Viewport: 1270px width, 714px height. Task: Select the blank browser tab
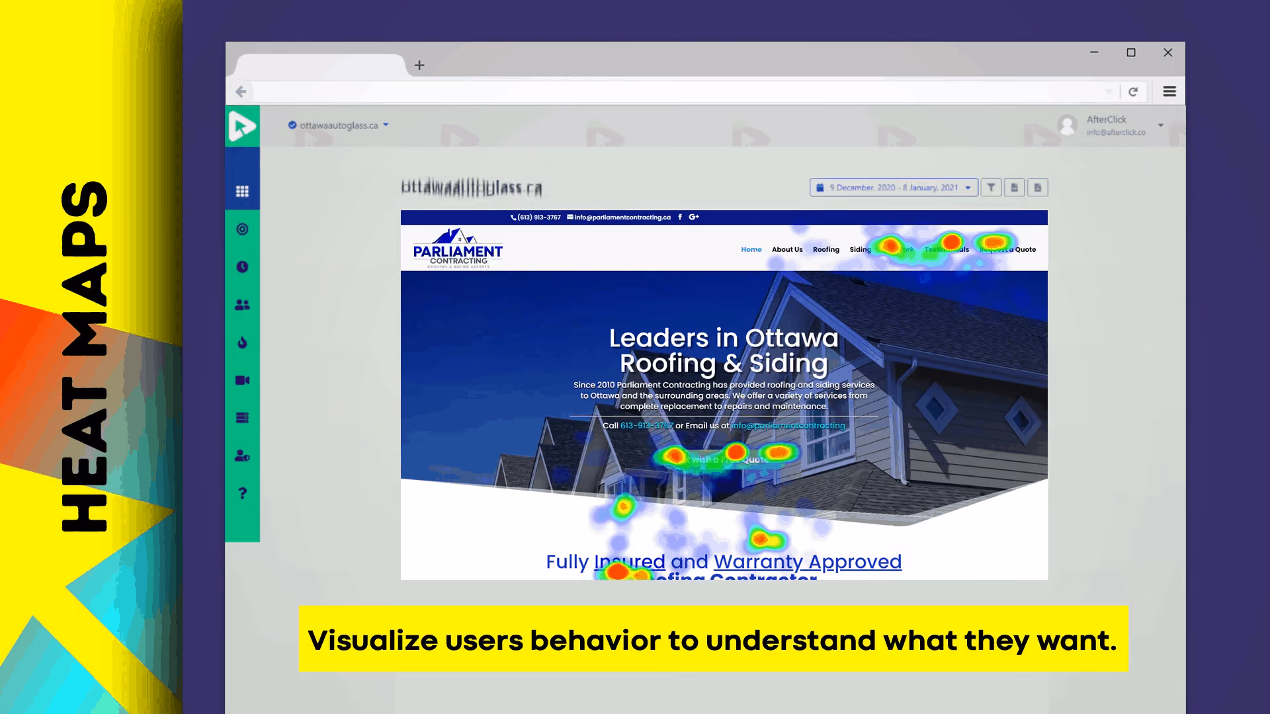coord(321,65)
